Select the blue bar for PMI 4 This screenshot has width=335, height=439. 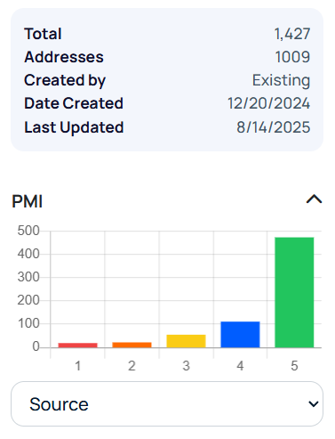(240, 335)
